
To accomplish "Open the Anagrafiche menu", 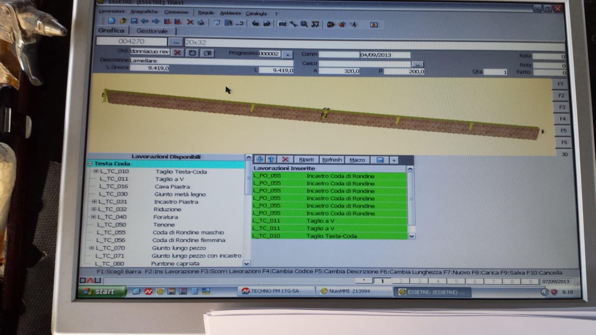I will 144,12.
